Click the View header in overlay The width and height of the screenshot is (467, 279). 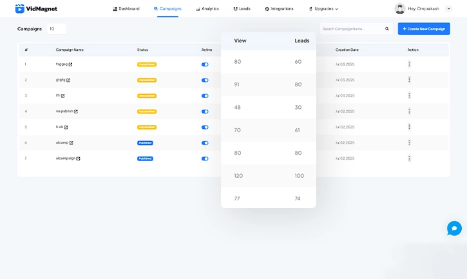tap(240, 41)
